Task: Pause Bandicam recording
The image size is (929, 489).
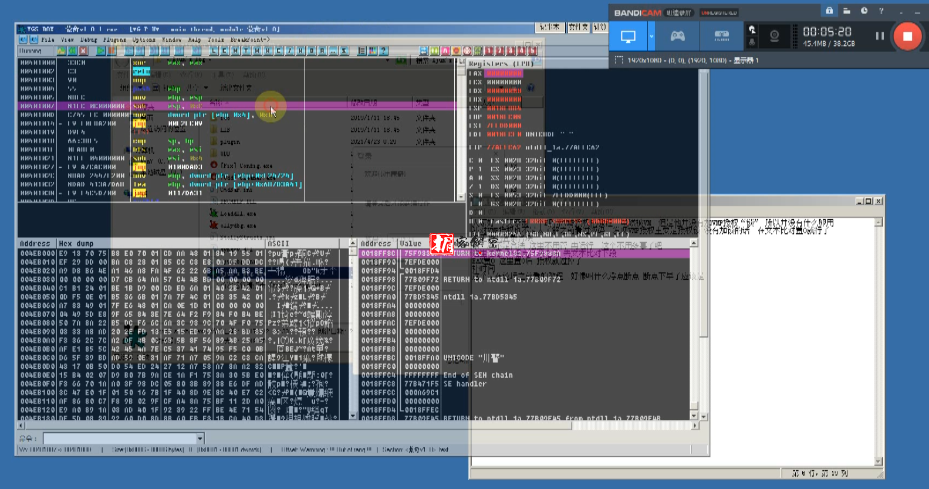Action: click(879, 36)
